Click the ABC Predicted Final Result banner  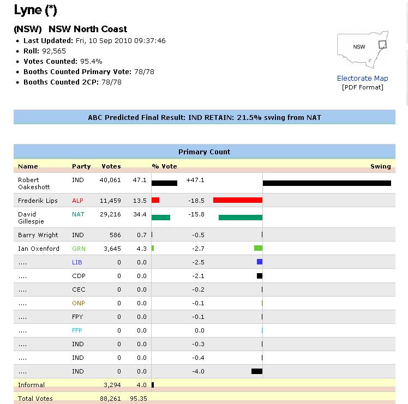point(204,117)
